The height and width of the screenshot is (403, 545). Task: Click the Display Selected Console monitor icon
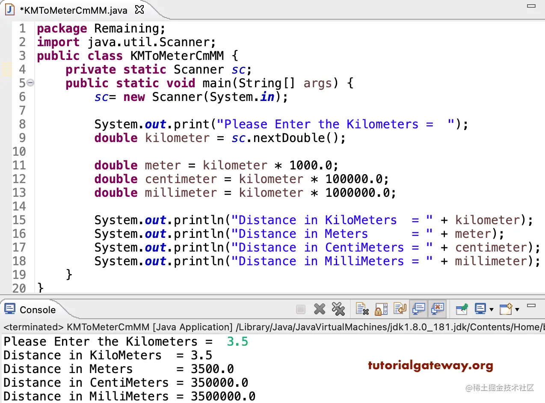[481, 309]
